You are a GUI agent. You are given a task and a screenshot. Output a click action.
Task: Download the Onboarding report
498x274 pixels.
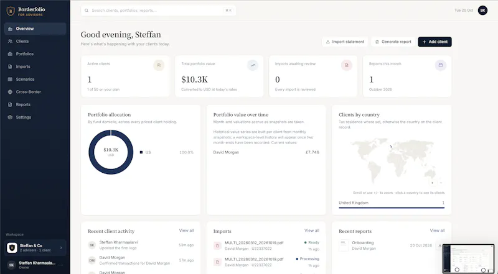pos(440,245)
